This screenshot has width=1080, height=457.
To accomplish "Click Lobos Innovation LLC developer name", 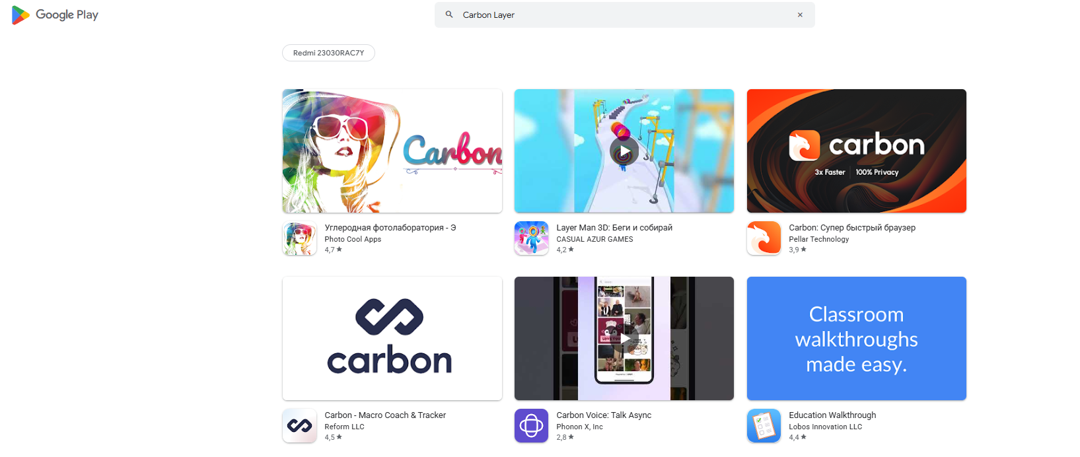I will click(x=825, y=427).
